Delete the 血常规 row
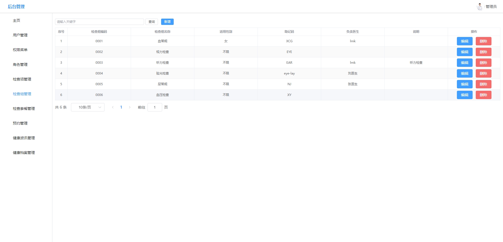This screenshot has width=503, height=242. (484, 41)
